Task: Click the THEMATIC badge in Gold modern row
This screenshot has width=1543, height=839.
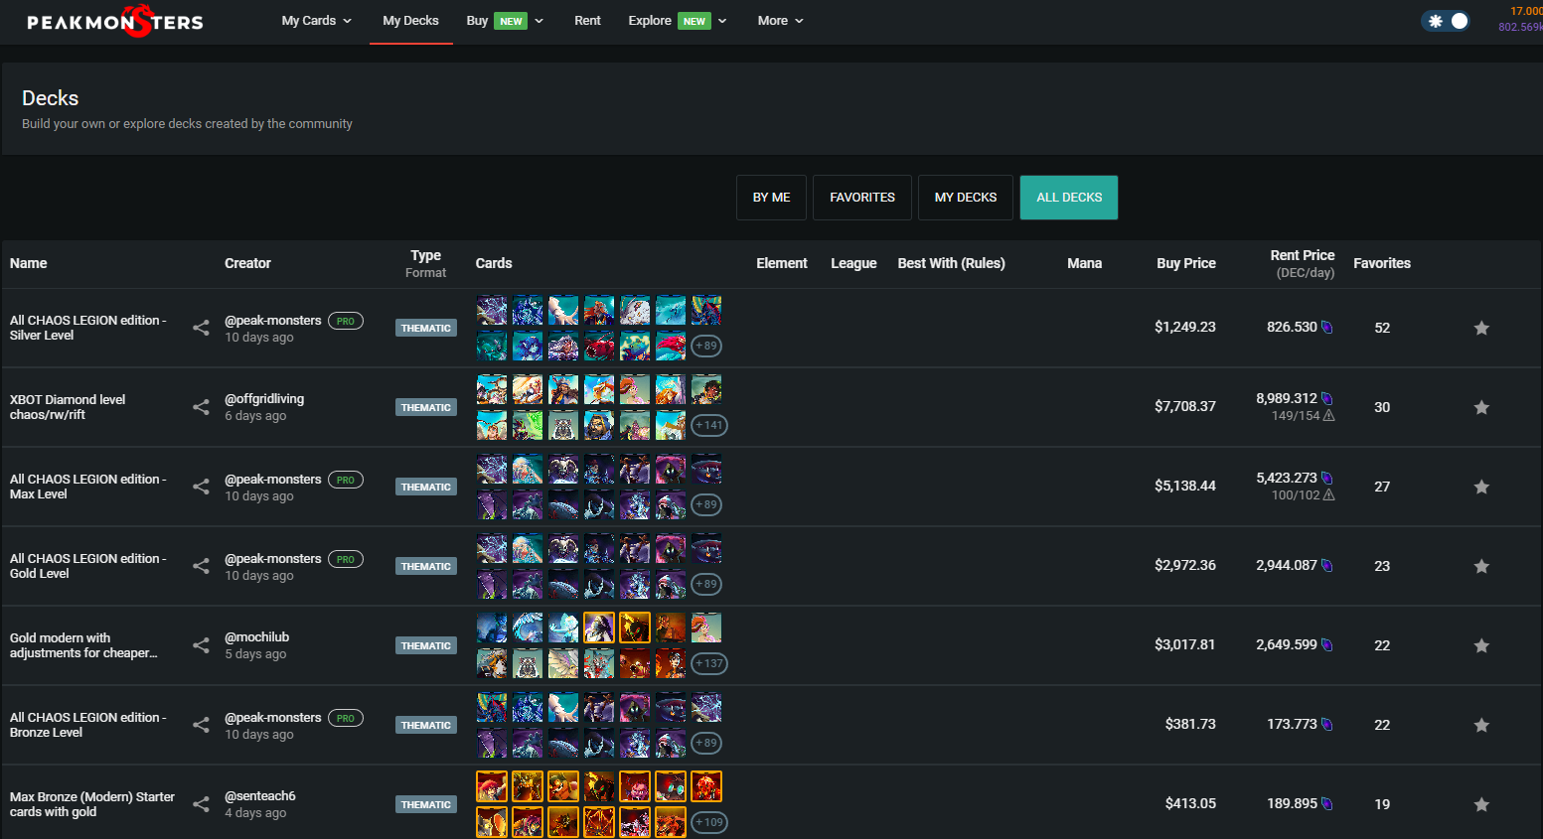Action: (x=426, y=645)
